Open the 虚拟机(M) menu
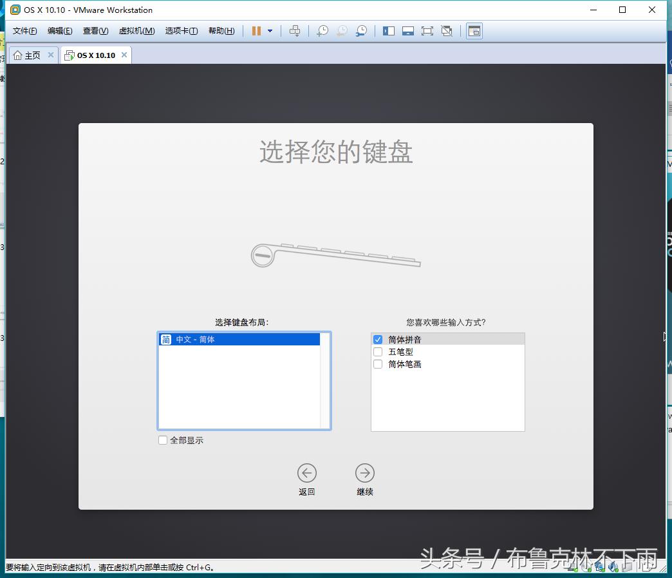672x578 pixels. click(136, 30)
